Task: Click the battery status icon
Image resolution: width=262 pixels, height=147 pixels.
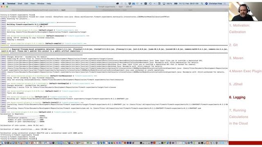Action: tap(176, 4)
